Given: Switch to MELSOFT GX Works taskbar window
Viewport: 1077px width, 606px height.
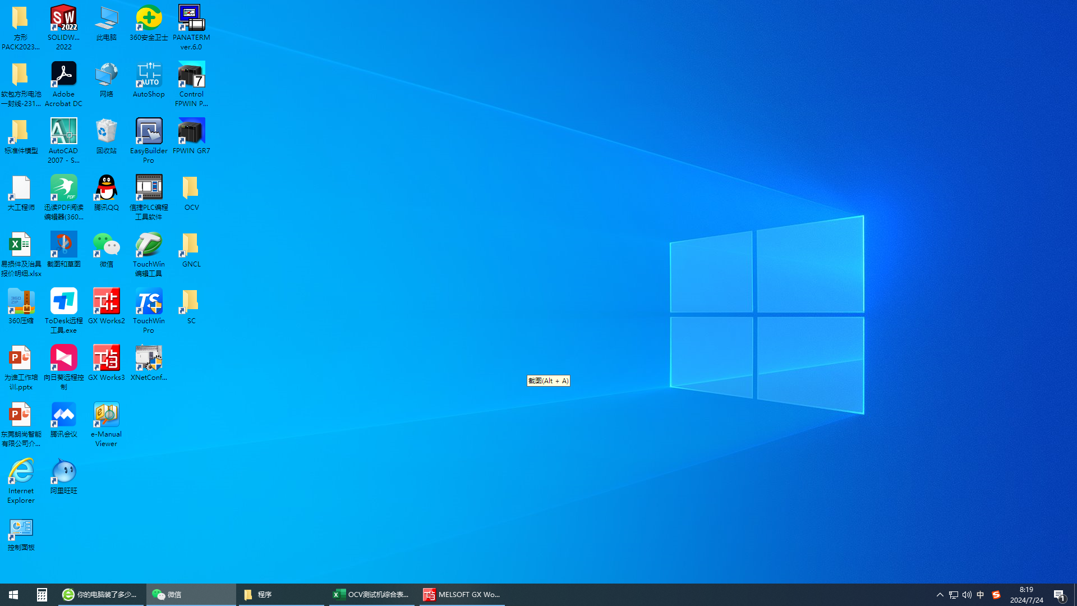Looking at the screenshot, I should pos(462,595).
